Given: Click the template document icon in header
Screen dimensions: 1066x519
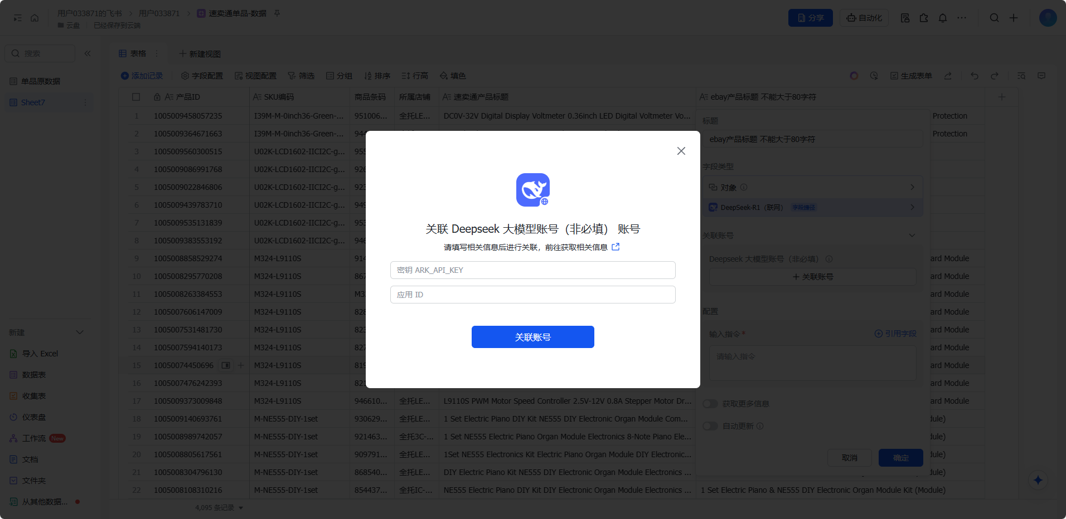Looking at the screenshot, I should pos(905,18).
